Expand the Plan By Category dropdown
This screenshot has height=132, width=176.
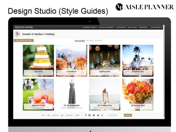[x=106, y=27]
